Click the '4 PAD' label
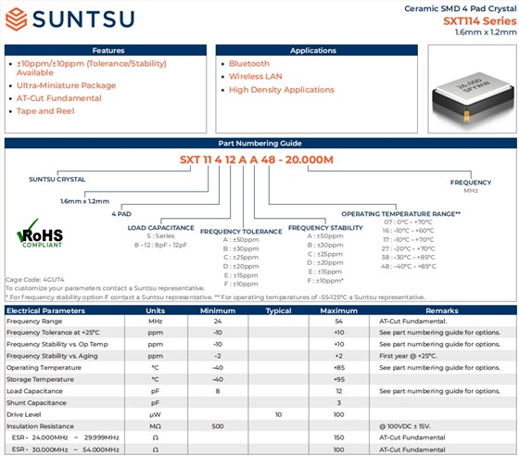The width and height of the screenshot is (519, 456). (121, 214)
